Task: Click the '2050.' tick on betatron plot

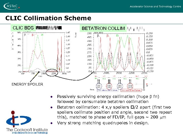Action: coord(119,73)
